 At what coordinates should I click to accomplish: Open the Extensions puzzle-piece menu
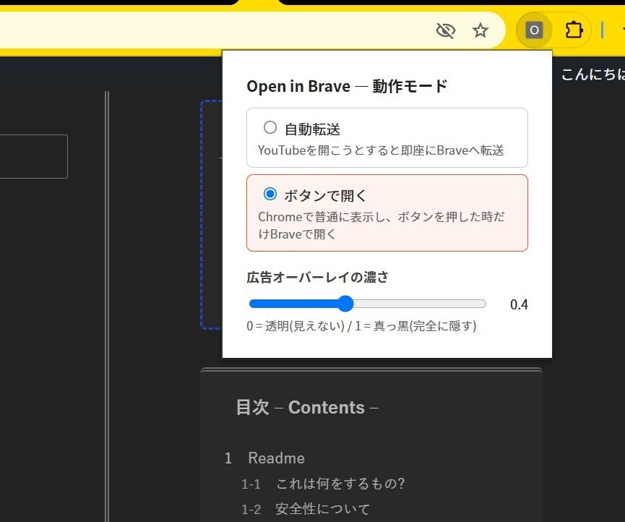(574, 30)
